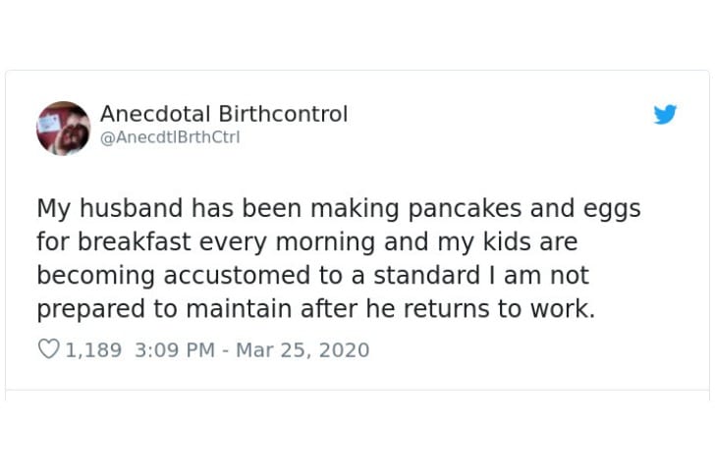
Task: Click the word "returns" in the tweet
Action: pyautogui.click(x=447, y=309)
